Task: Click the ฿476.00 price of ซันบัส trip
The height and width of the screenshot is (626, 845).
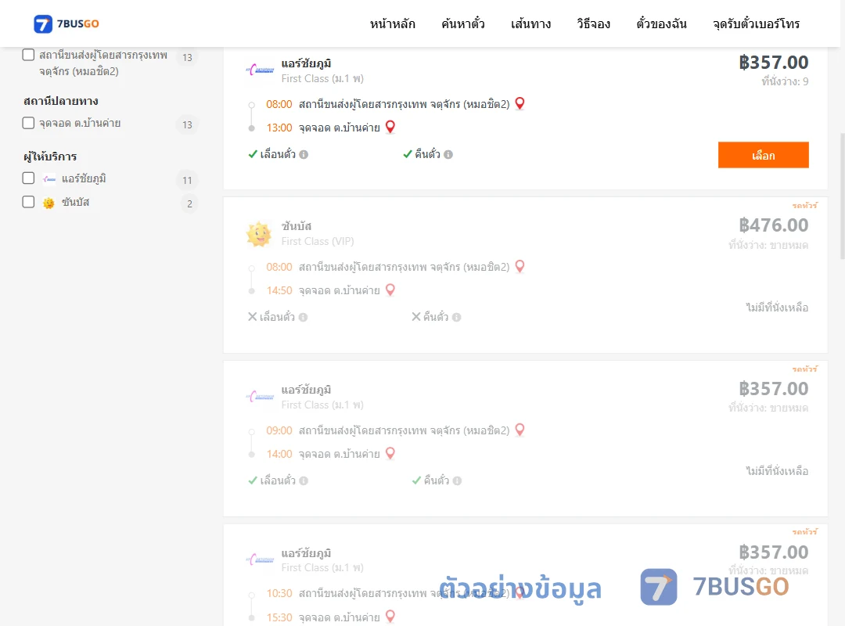Action: [x=773, y=225]
